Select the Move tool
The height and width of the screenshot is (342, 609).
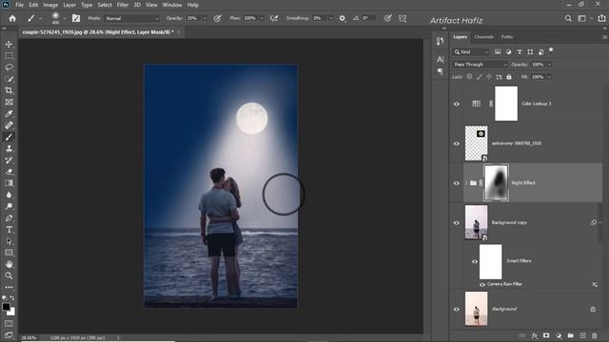click(9, 45)
